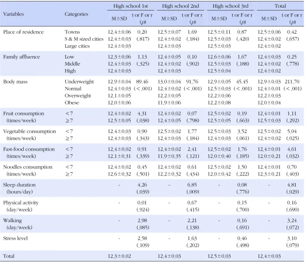
Task: Click p-value (.778) in Family affluence
Action: [x=293, y=64]
